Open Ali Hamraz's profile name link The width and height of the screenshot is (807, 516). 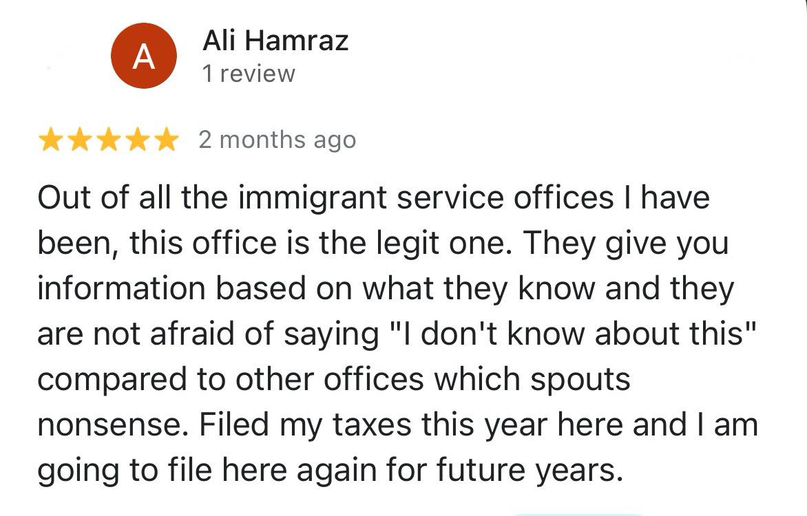coord(275,41)
